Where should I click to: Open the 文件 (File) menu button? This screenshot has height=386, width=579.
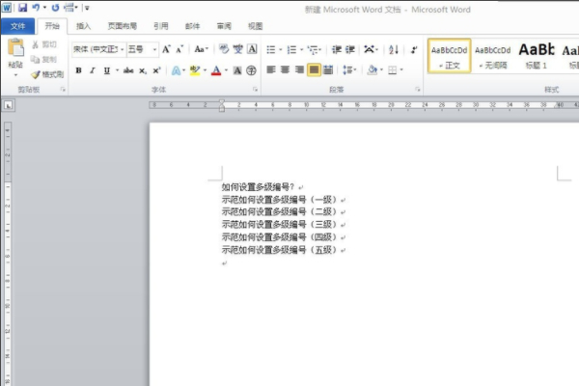pos(17,26)
